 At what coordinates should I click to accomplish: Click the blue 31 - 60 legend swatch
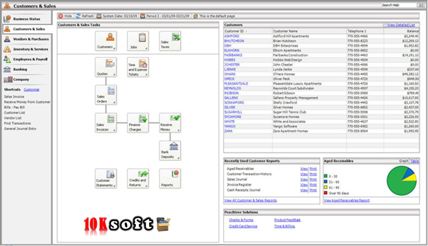click(x=325, y=182)
